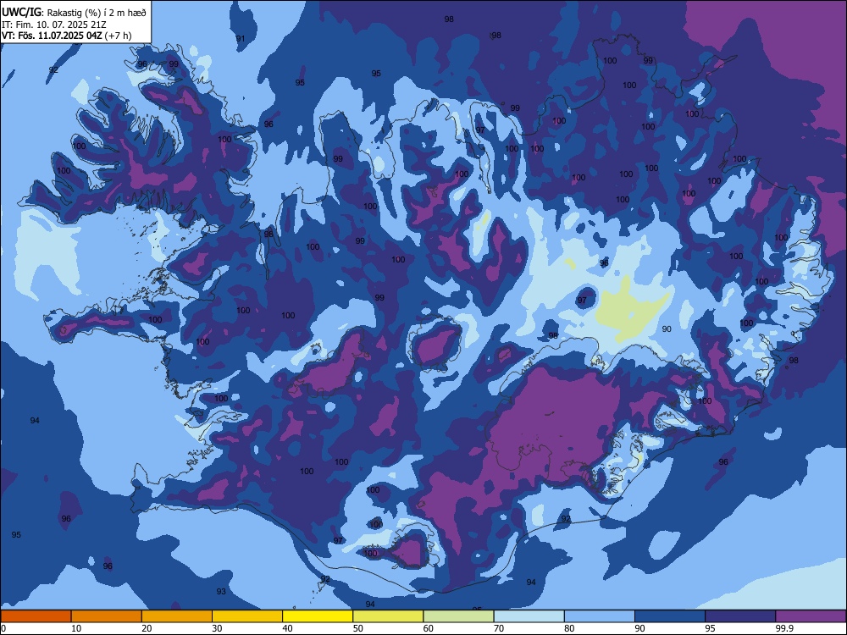
Task: Click the legend tick label '30'
Action: click(217, 628)
